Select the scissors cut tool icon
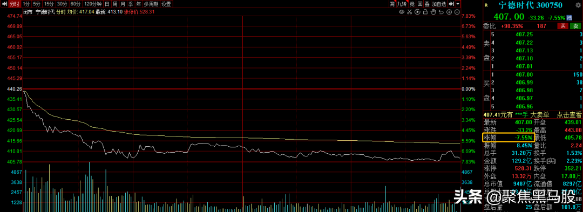583x212 pixels. coord(409,12)
